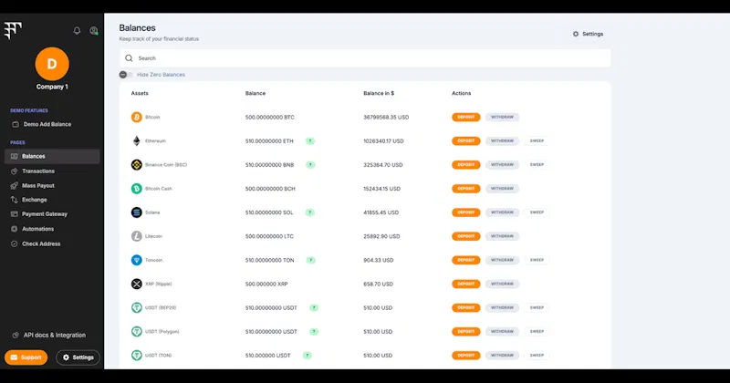This screenshot has height=383, width=730.
Task: Click the USDT (BEP20) coin icon
Action: pos(136,307)
